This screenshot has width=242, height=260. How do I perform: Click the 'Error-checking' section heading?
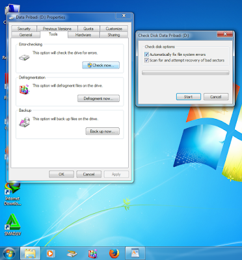pos(31,44)
